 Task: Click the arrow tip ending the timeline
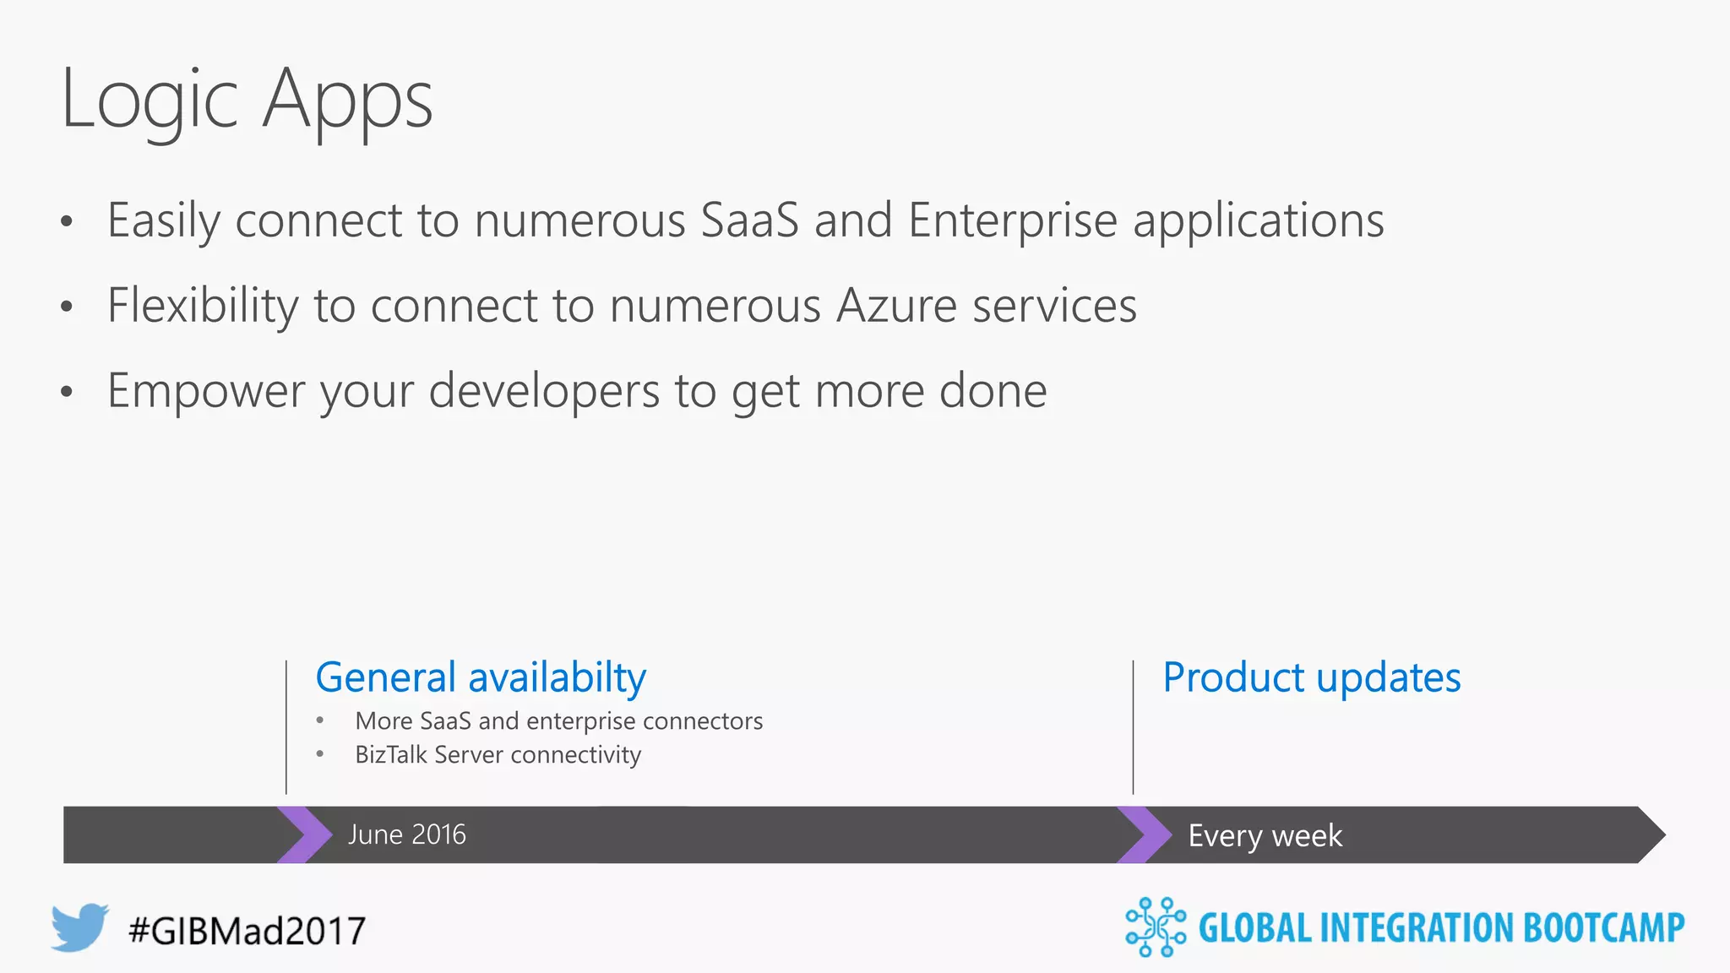(x=1651, y=834)
